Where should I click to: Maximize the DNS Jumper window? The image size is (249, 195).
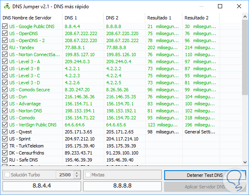220,6
